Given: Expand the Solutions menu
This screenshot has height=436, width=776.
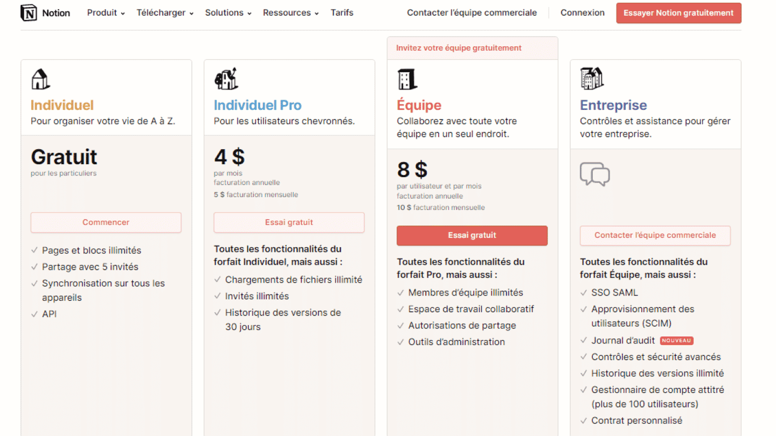Looking at the screenshot, I should (228, 13).
